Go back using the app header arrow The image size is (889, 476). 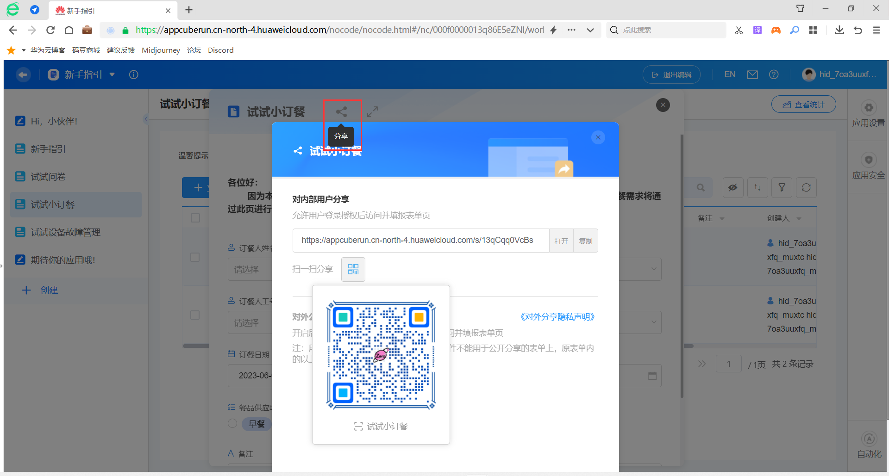point(23,74)
